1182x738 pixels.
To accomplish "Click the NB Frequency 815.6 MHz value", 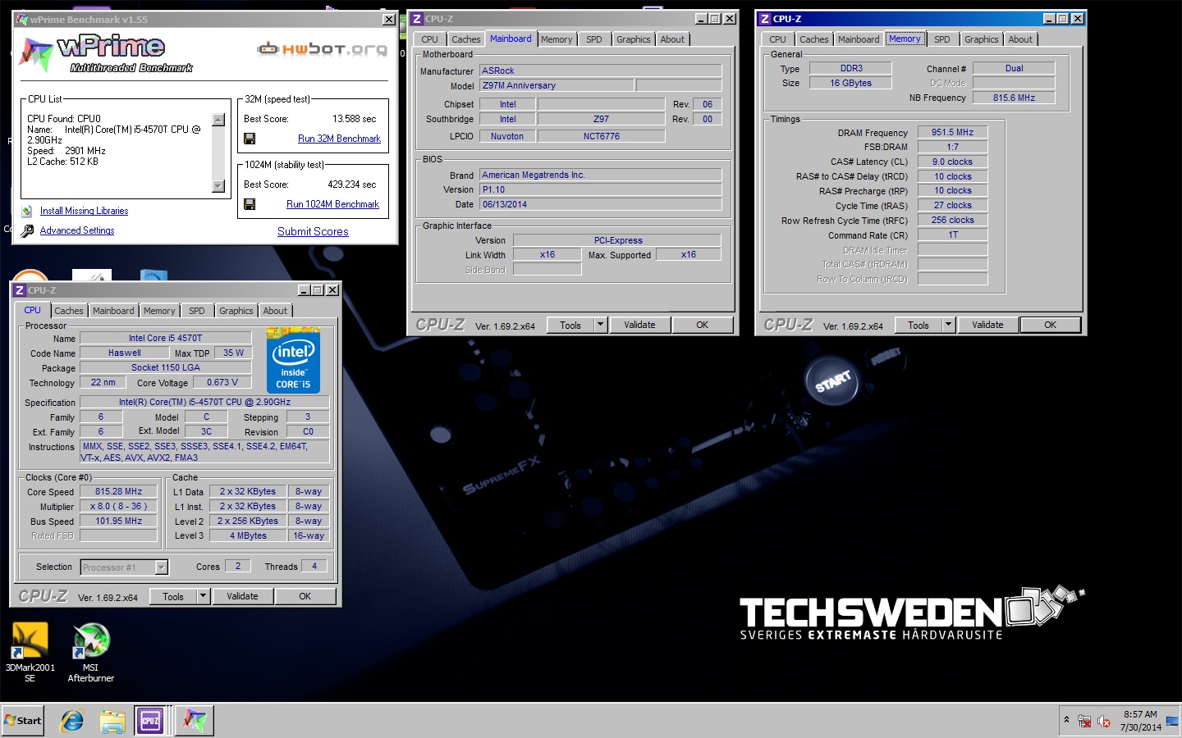I will pos(1014,98).
